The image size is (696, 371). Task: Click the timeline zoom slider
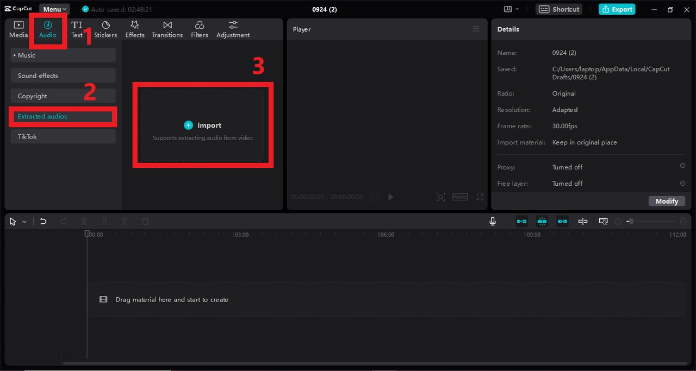coord(652,222)
